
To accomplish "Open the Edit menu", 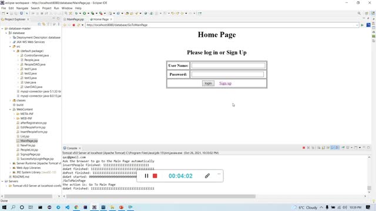I will (x=11, y=8).
